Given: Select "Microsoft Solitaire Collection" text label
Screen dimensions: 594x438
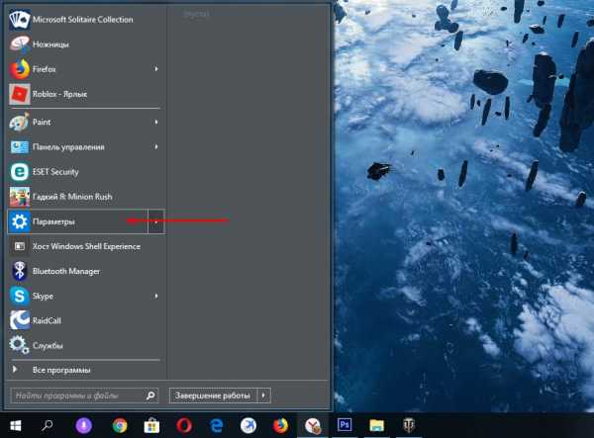Looking at the screenshot, I should tap(82, 20).
